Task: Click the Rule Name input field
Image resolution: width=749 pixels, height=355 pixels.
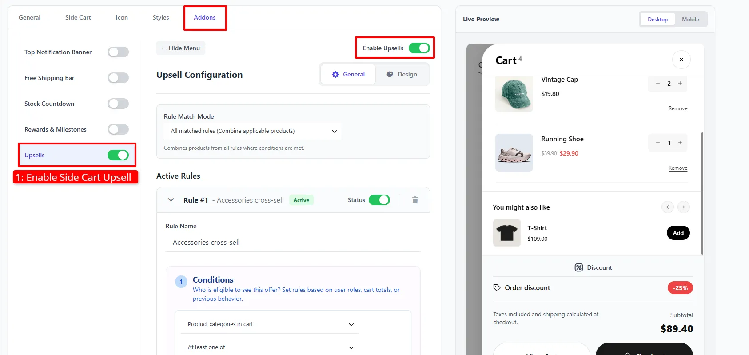Action: pyautogui.click(x=293, y=243)
